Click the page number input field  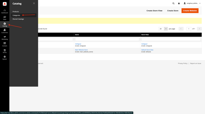pyautogui.click(x=189, y=29)
